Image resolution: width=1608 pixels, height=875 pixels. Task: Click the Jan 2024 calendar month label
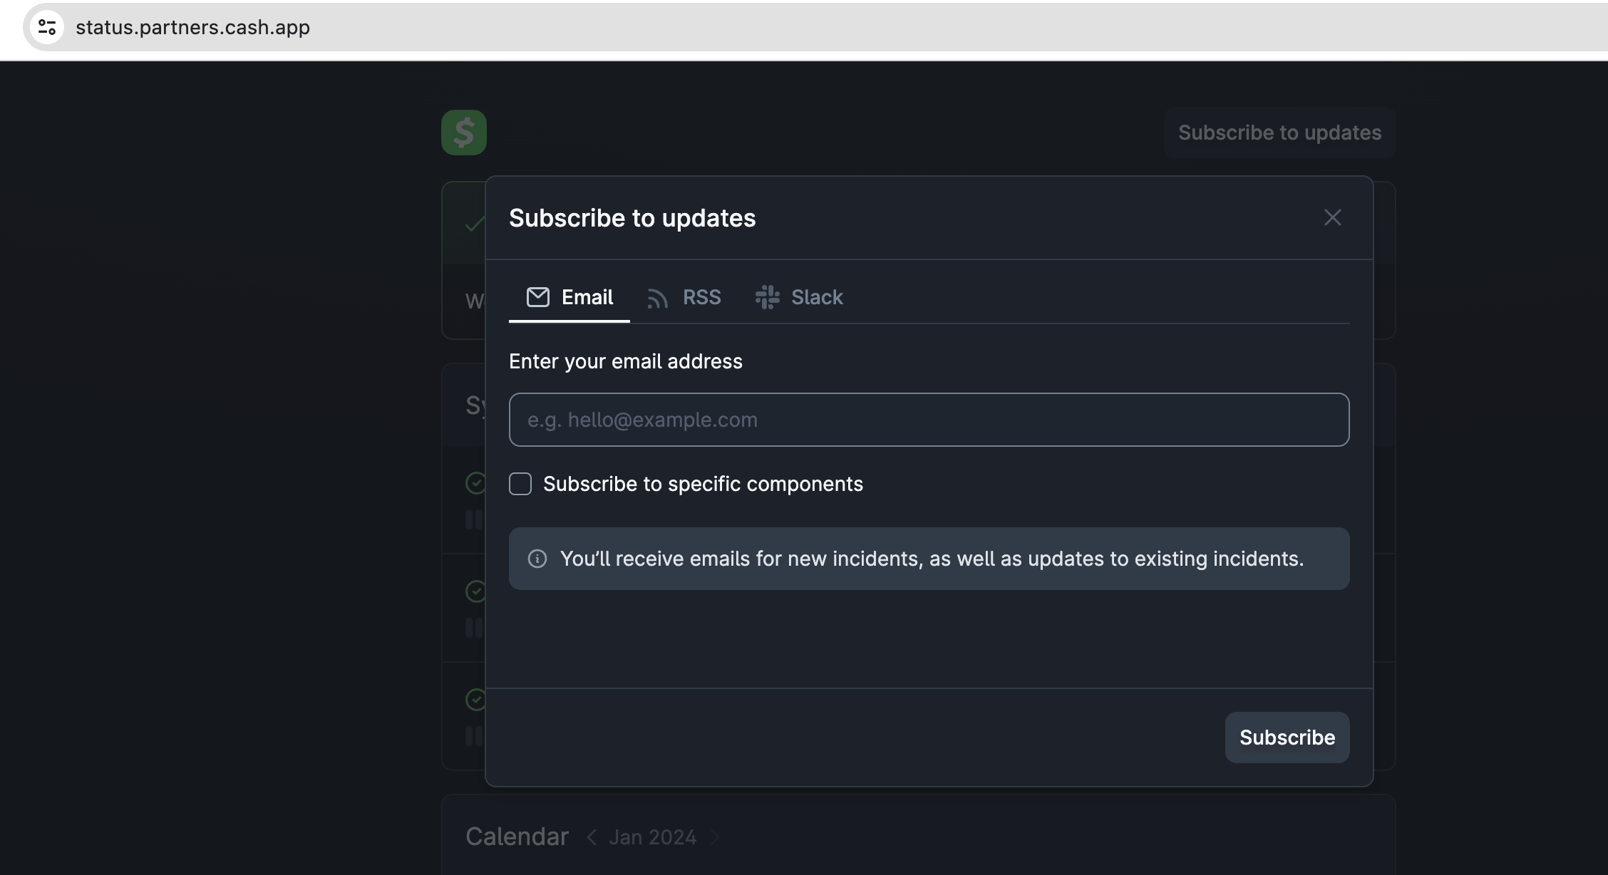652,837
